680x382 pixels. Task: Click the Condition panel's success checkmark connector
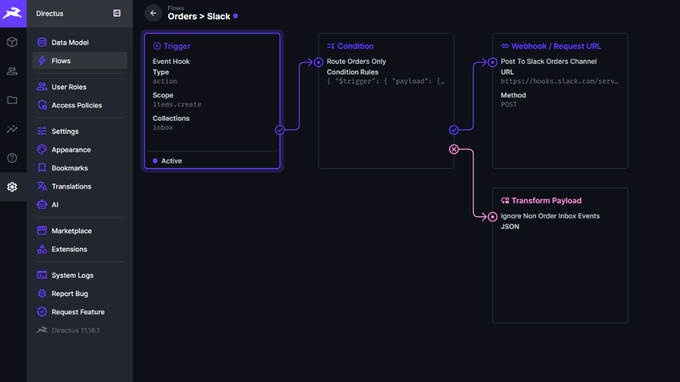pos(454,130)
